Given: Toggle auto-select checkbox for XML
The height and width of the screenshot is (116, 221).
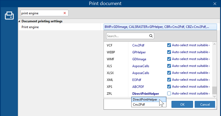Looking at the screenshot, I should tap(169, 80).
